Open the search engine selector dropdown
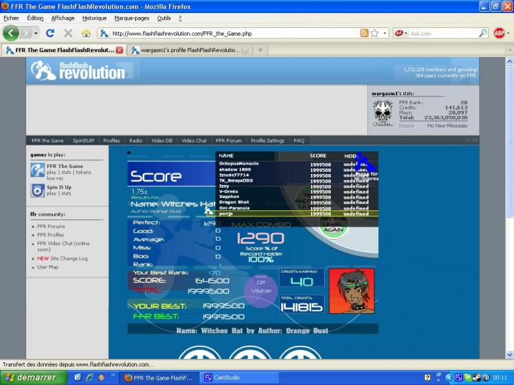This screenshot has height=385, width=514. click(401, 33)
